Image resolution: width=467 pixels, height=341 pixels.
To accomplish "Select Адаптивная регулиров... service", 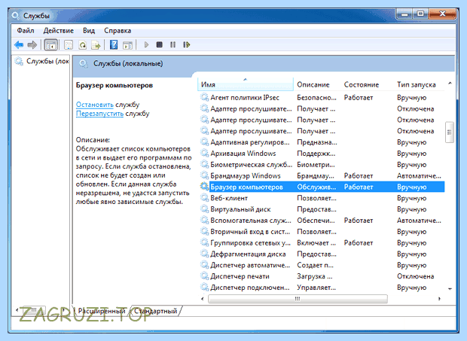I will pos(322,142).
